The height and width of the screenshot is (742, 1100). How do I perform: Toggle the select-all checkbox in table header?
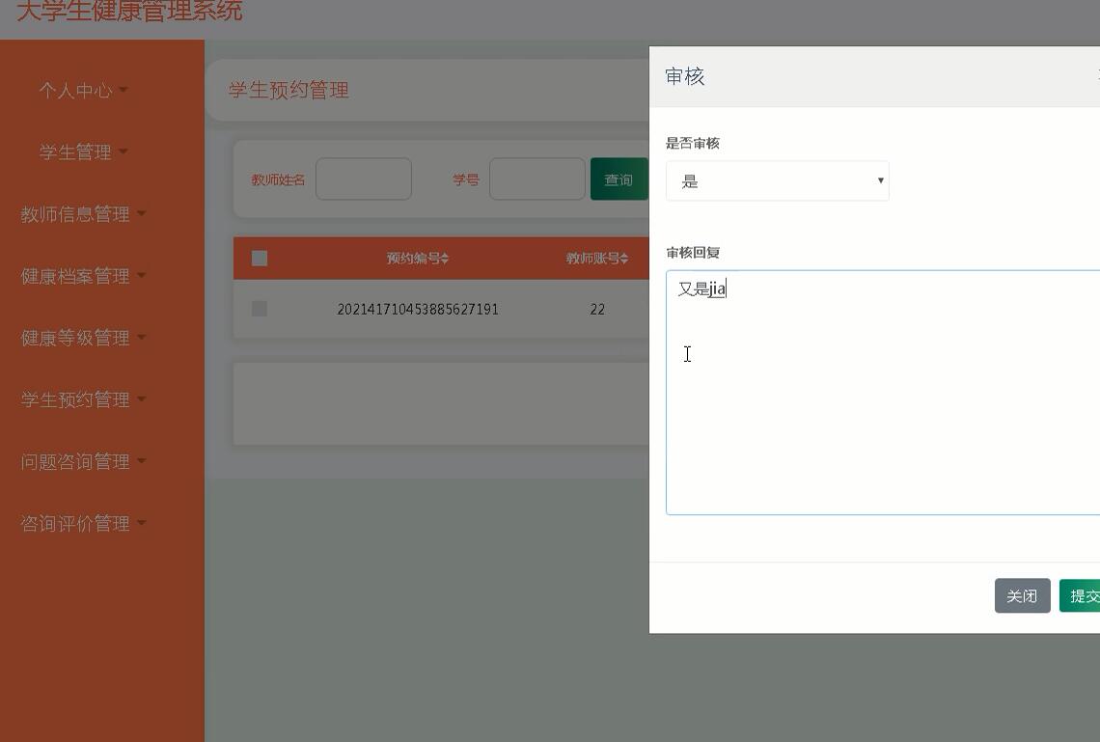coord(260,258)
